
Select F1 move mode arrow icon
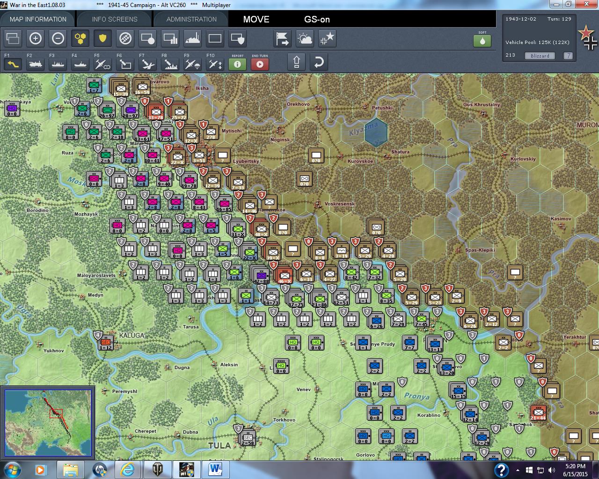pos(13,64)
